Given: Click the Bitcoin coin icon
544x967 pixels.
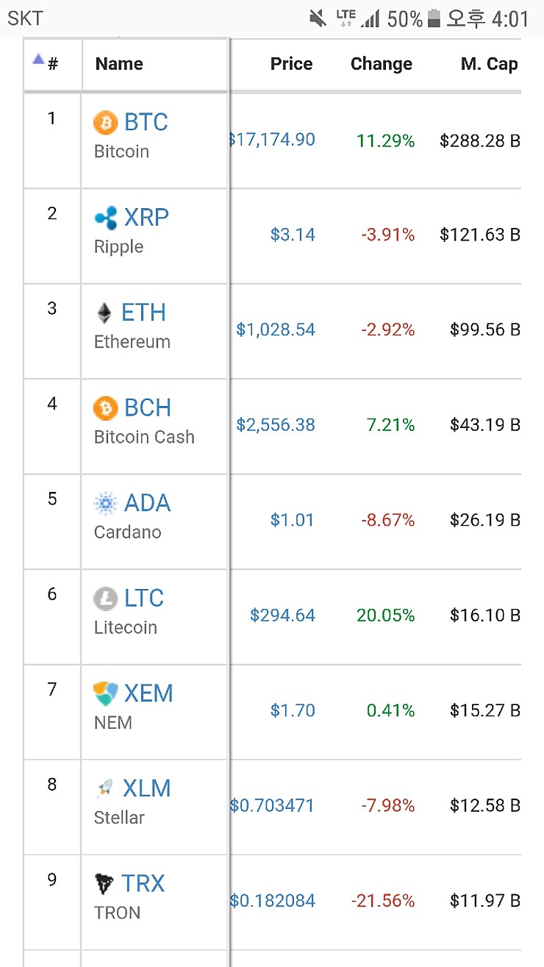Looking at the screenshot, I should [105, 123].
